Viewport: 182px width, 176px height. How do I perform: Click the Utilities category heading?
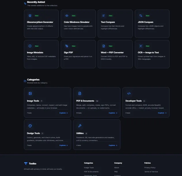(80, 133)
